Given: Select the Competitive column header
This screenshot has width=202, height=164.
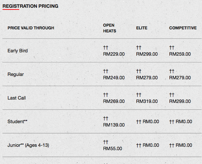Looking at the screenshot, I should click(183, 28).
